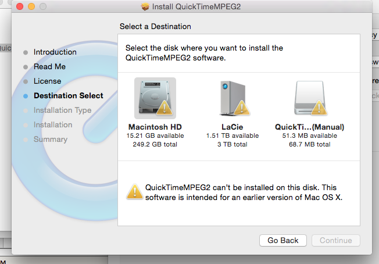379x264 pixels.
Task: Select the Macintosh HD disk icon
Action: click(155, 98)
